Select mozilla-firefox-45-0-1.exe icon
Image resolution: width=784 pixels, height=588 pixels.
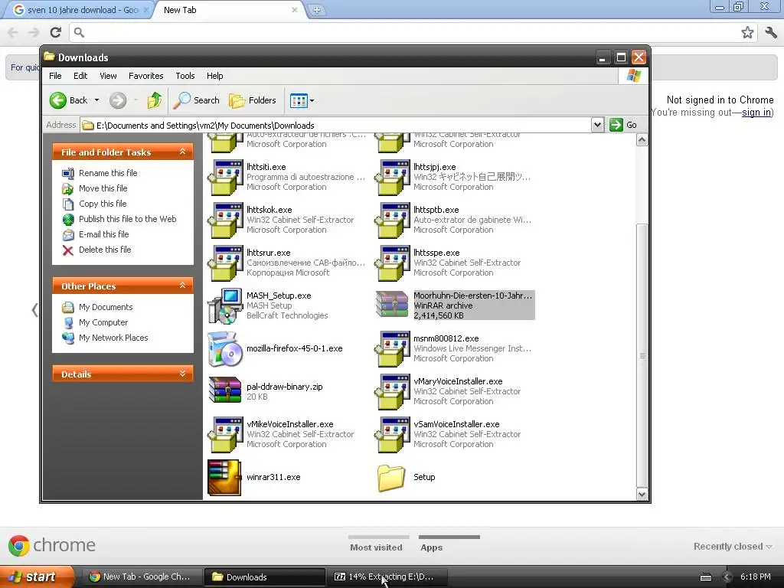pos(225,349)
